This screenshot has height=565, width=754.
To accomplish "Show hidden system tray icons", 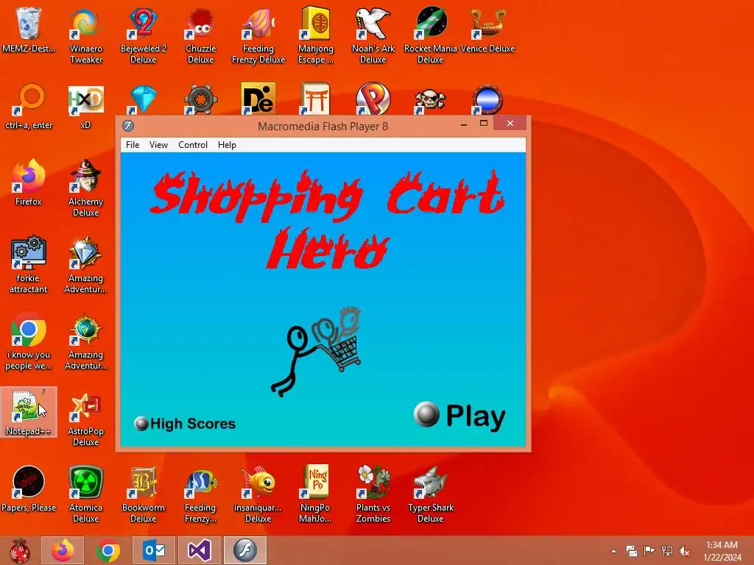I will [x=613, y=551].
